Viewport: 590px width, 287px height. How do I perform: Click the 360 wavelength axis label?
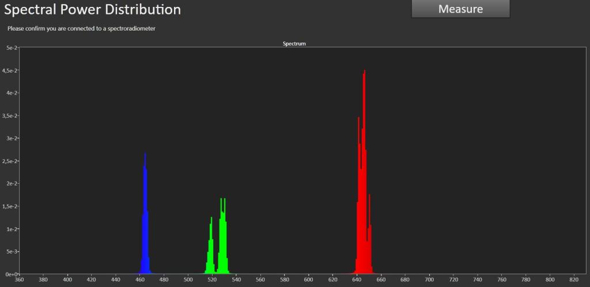19,280
